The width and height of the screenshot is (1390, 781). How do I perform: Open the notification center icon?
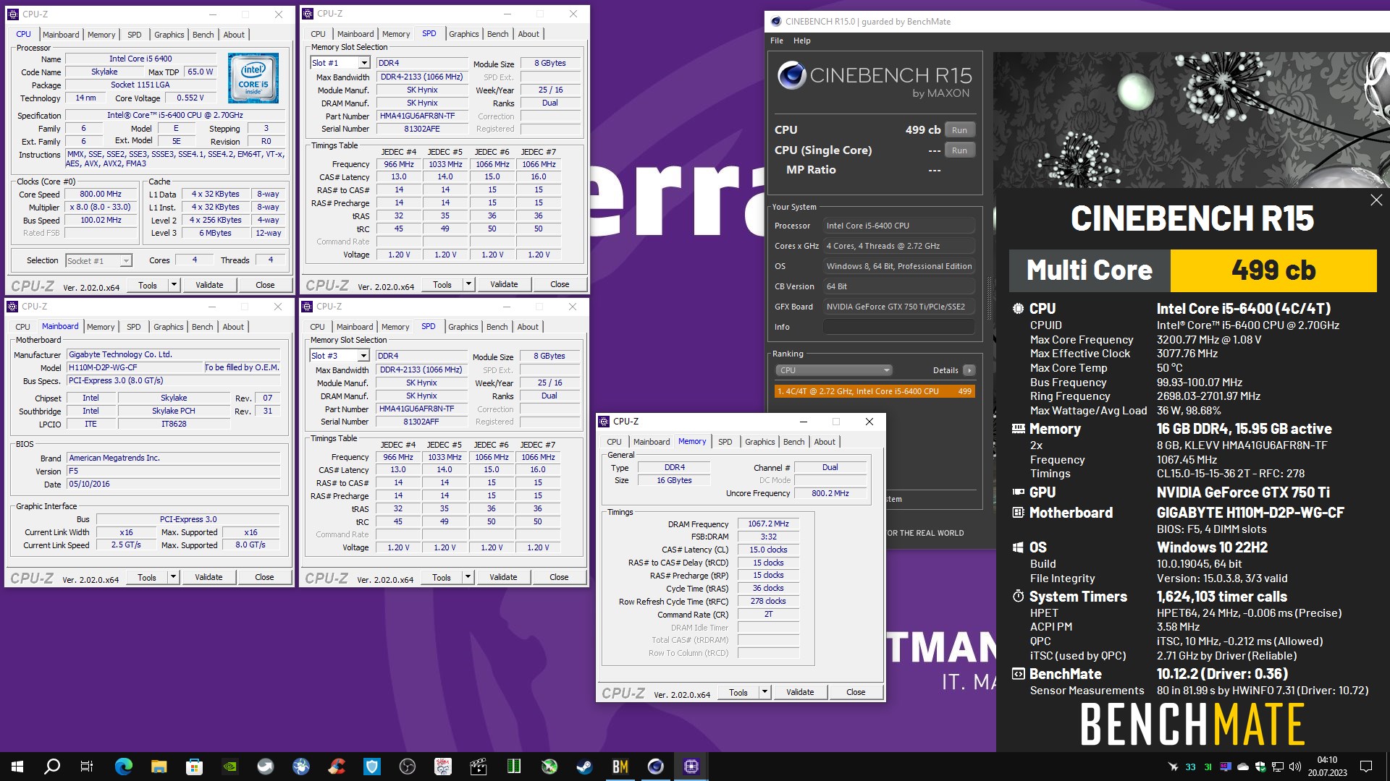pyautogui.click(x=1366, y=767)
